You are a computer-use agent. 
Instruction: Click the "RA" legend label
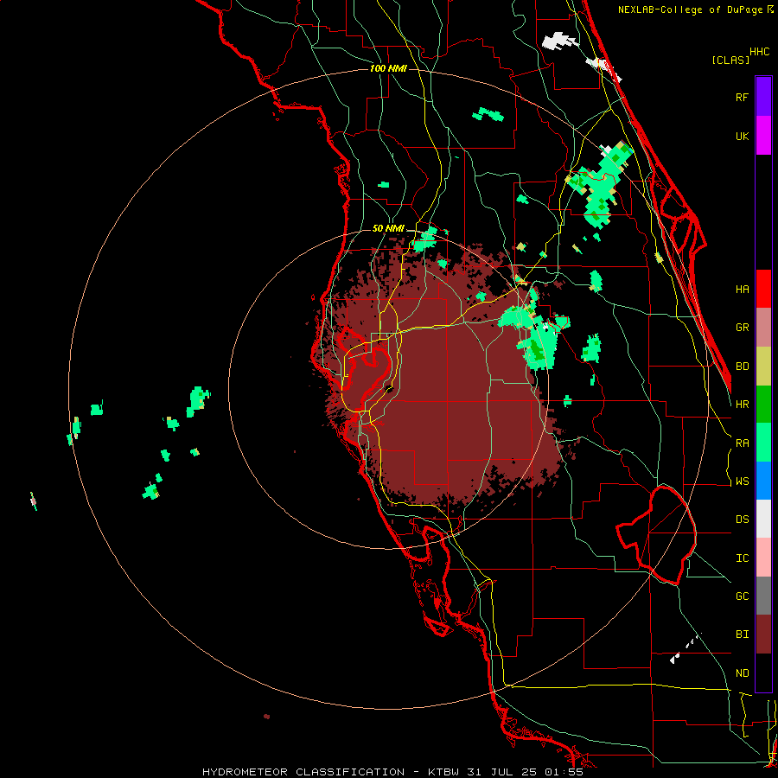tap(742, 443)
